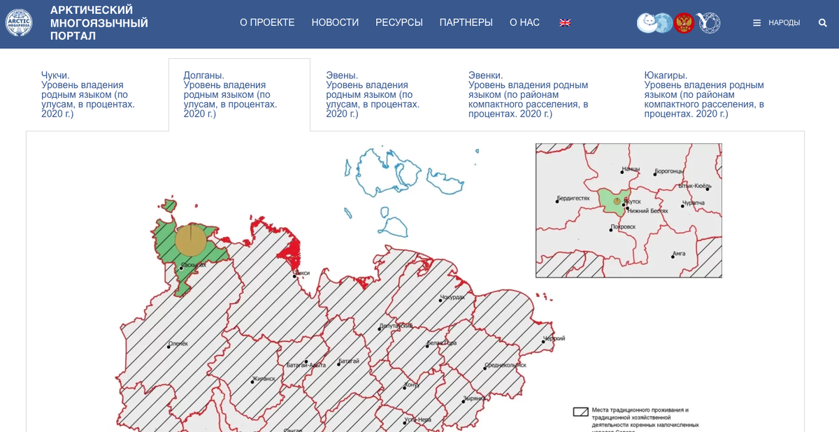Switch language via the UK flag icon
This screenshot has height=432, width=839.
coord(565,22)
